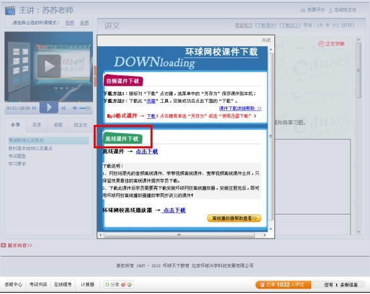
Task: Click the large play overlay on video
Action: click(x=49, y=66)
